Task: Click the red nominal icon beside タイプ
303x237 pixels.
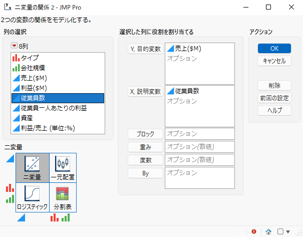Action: [16, 58]
